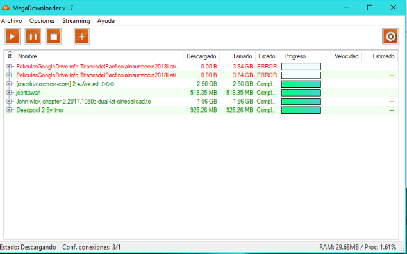This screenshot has height=254, width=407.
Task: Expand the second PeliculasGoogleDrive ERROR row
Action: coord(9,75)
